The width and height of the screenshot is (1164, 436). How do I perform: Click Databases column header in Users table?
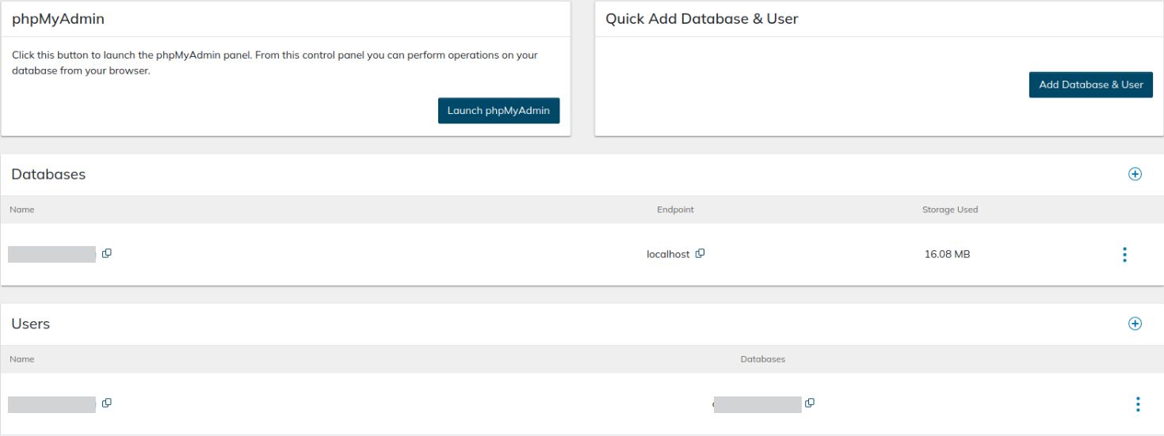point(762,359)
